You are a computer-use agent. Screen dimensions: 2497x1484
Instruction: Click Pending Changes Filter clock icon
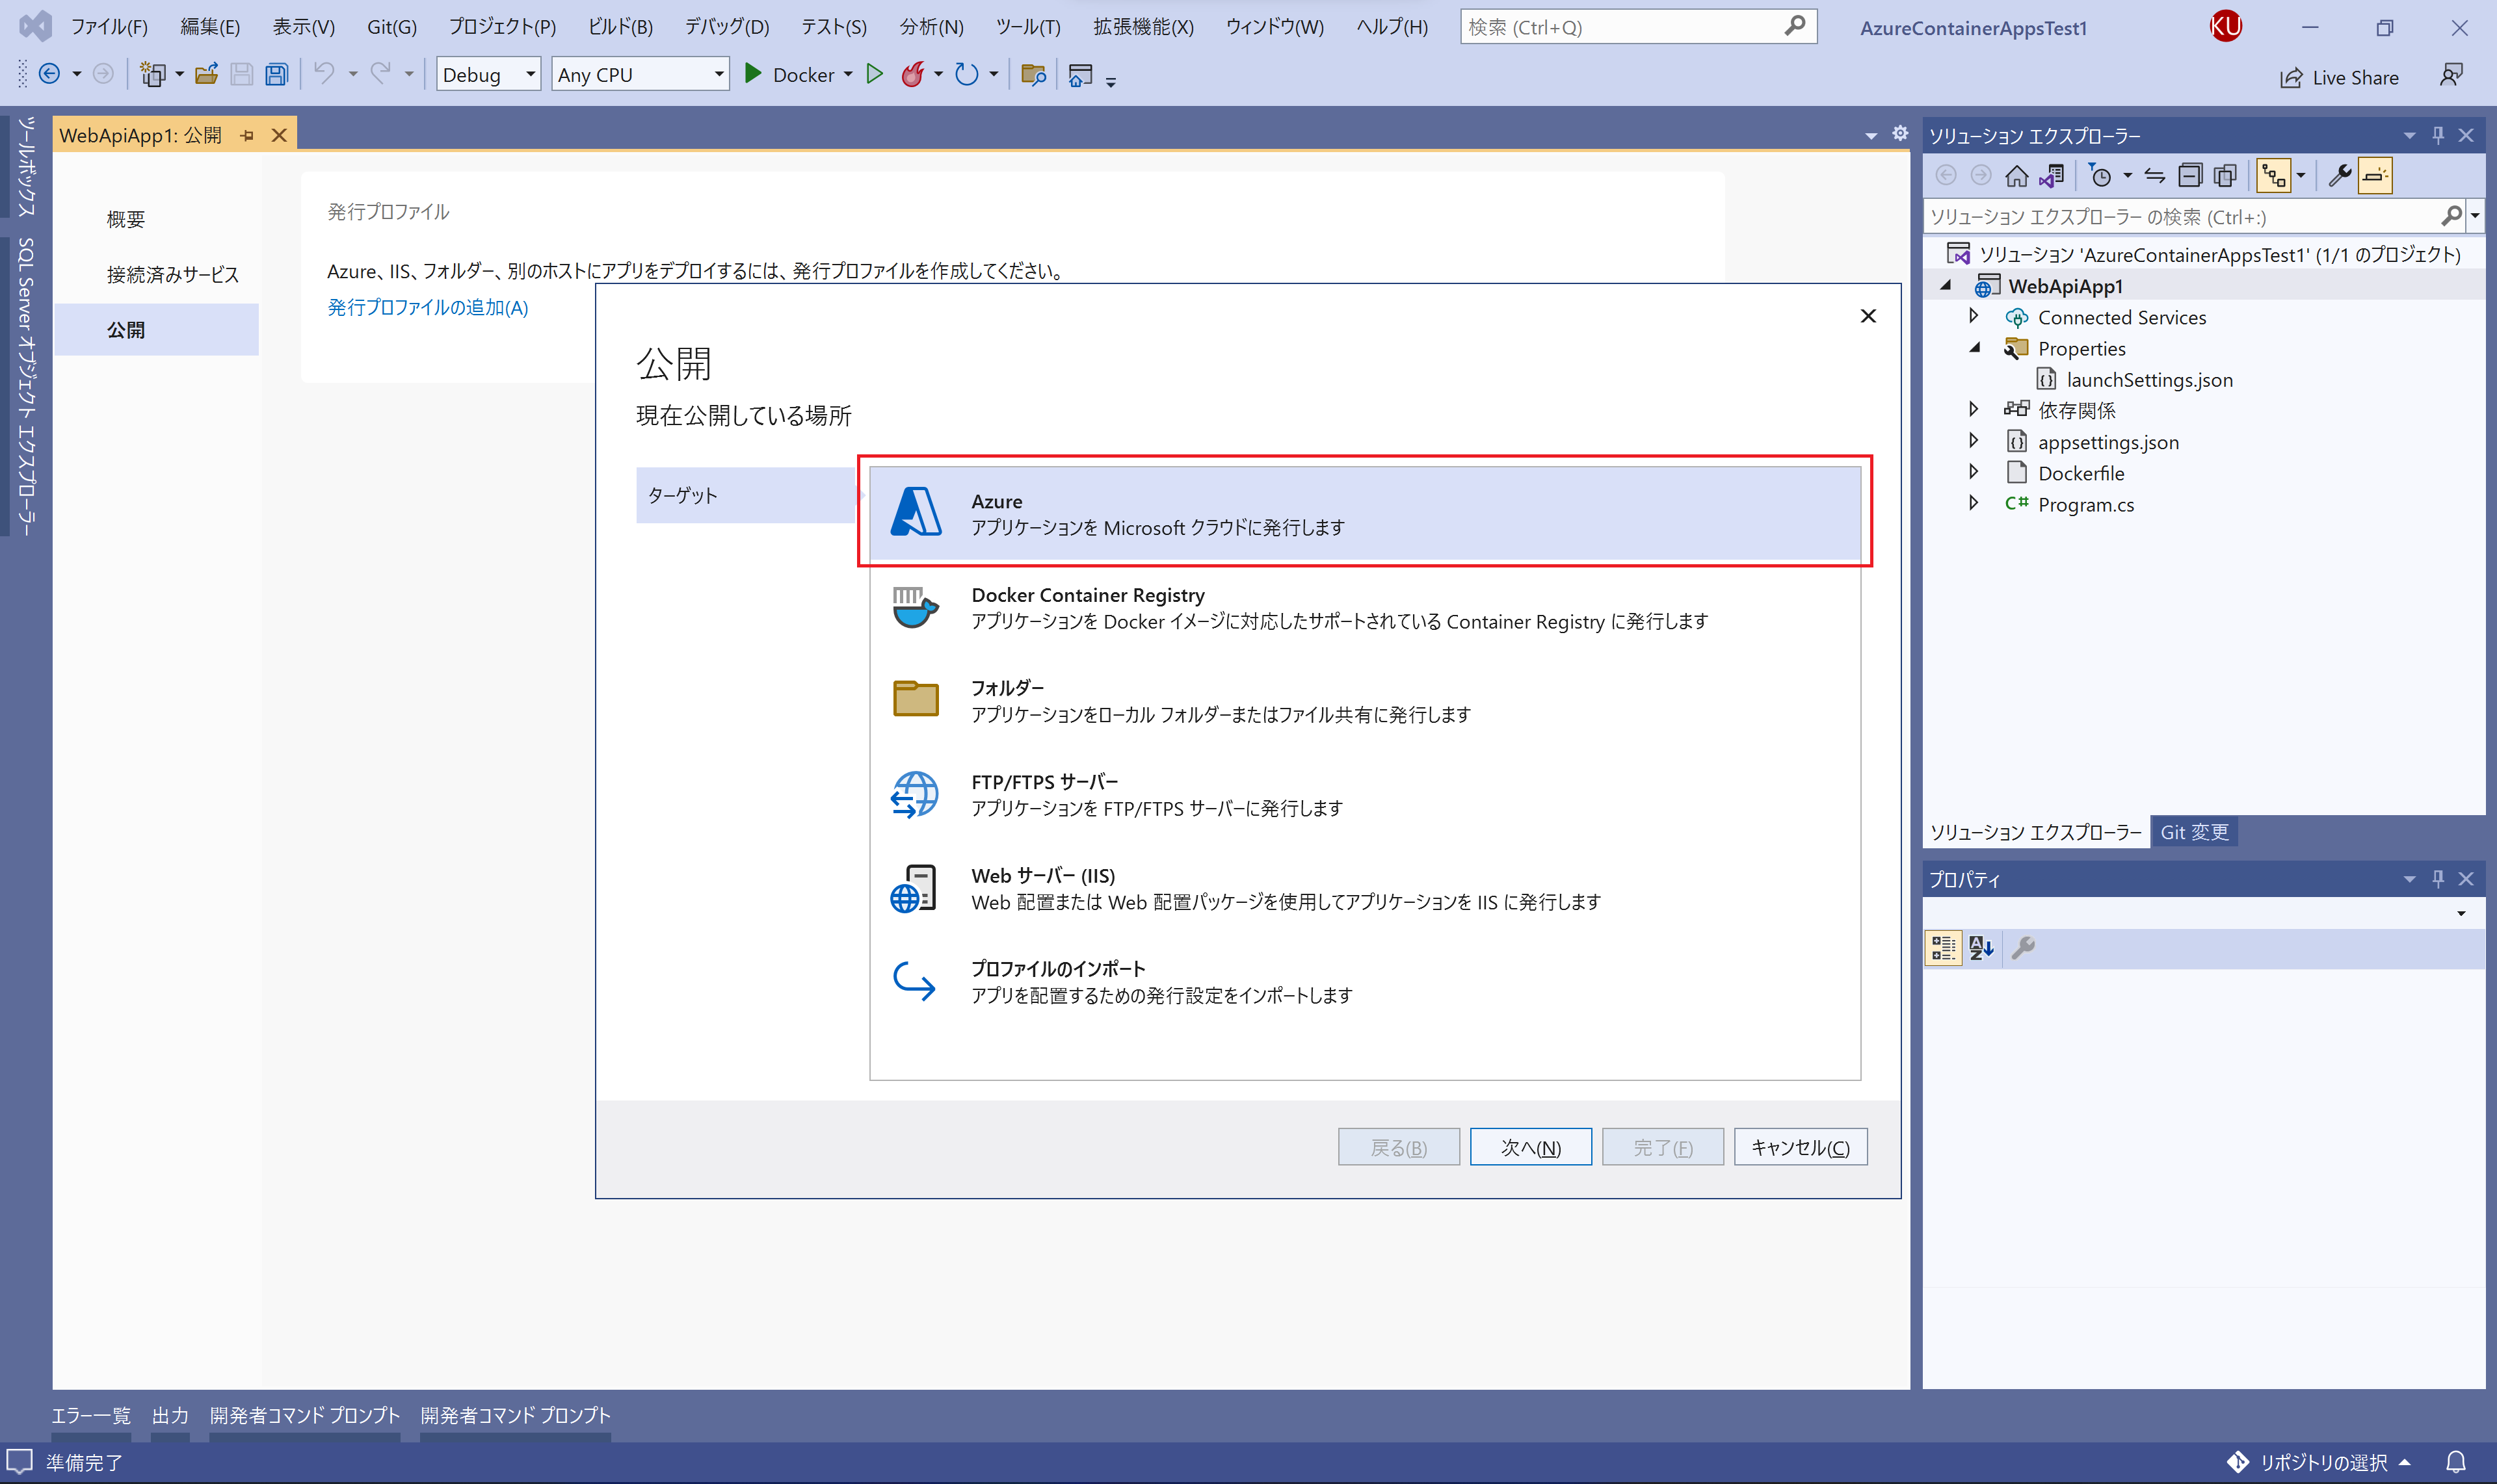click(2100, 176)
